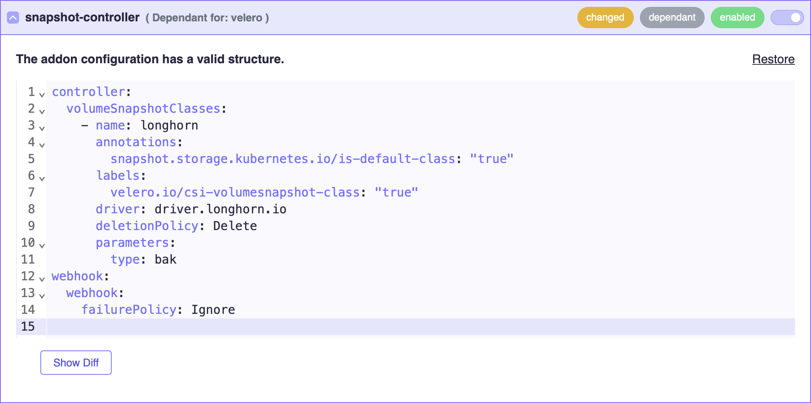Collapse the snapshot-controller panel with chevron icon

(x=13, y=18)
